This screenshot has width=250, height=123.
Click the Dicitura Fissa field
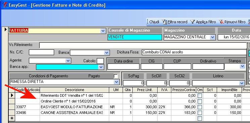(x=194, y=52)
